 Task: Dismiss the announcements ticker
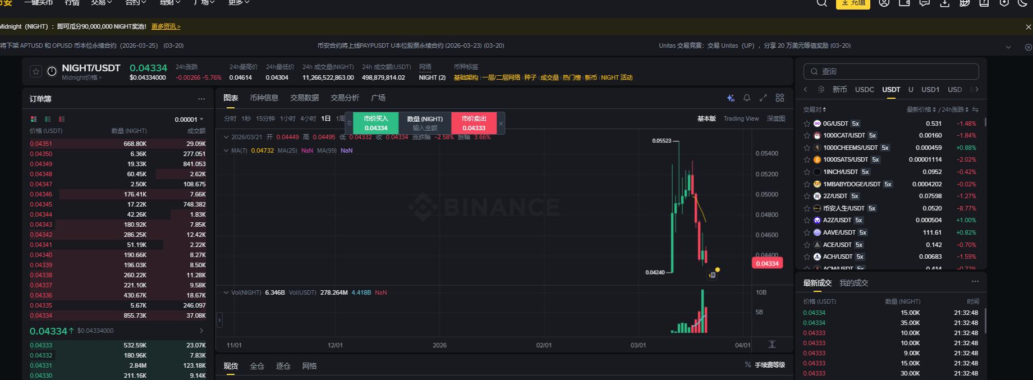click(1029, 47)
